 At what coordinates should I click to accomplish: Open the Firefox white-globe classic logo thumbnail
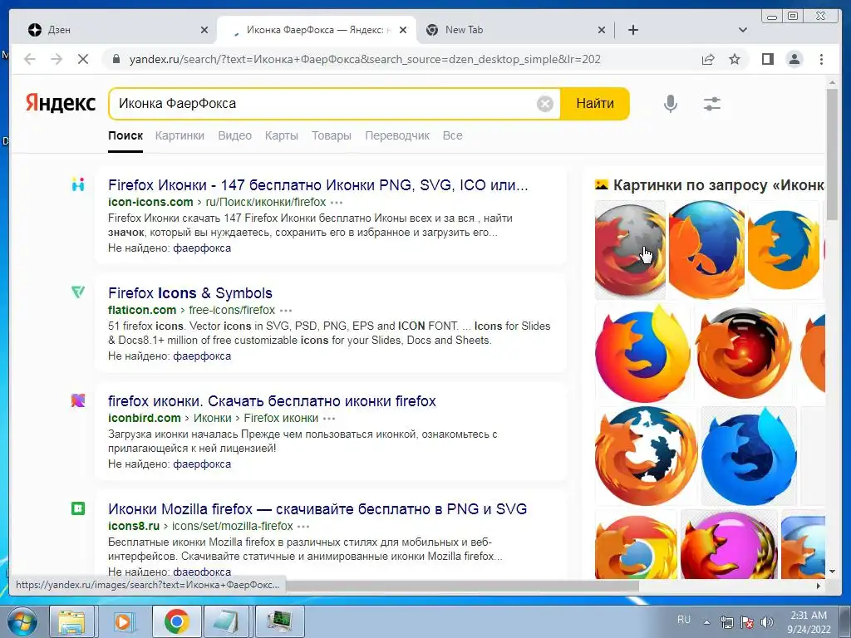[646, 456]
